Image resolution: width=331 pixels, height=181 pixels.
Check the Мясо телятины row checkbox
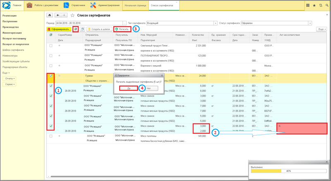coord(50,136)
